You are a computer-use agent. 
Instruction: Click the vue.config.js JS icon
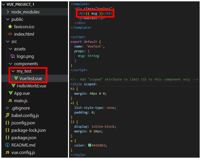click(7, 152)
